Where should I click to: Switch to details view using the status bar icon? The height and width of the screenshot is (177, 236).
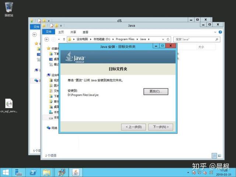click(214, 156)
